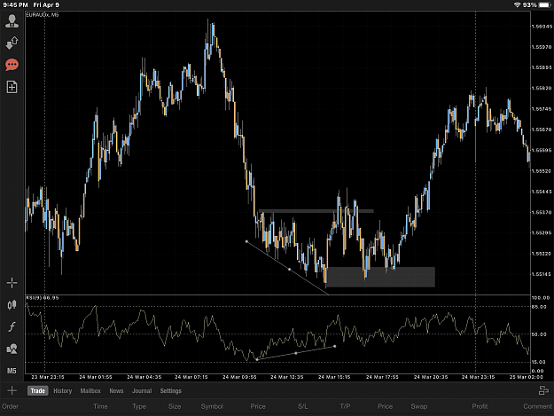The width and height of the screenshot is (554, 416).
Task: Select the rising trendline on RSI panel
Action: (x=296, y=353)
